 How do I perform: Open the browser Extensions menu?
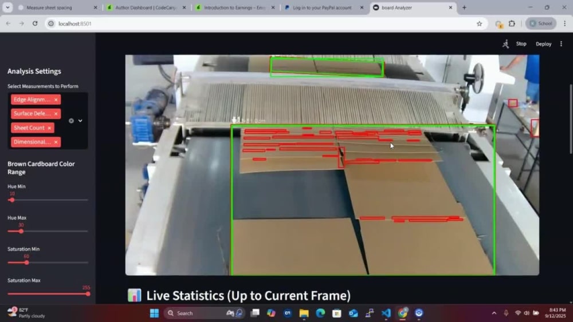(x=512, y=23)
